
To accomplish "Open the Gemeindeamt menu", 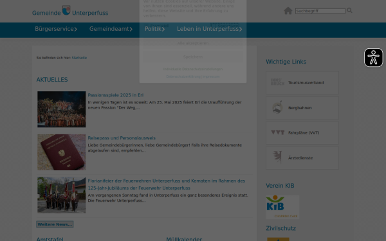I will click(111, 29).
